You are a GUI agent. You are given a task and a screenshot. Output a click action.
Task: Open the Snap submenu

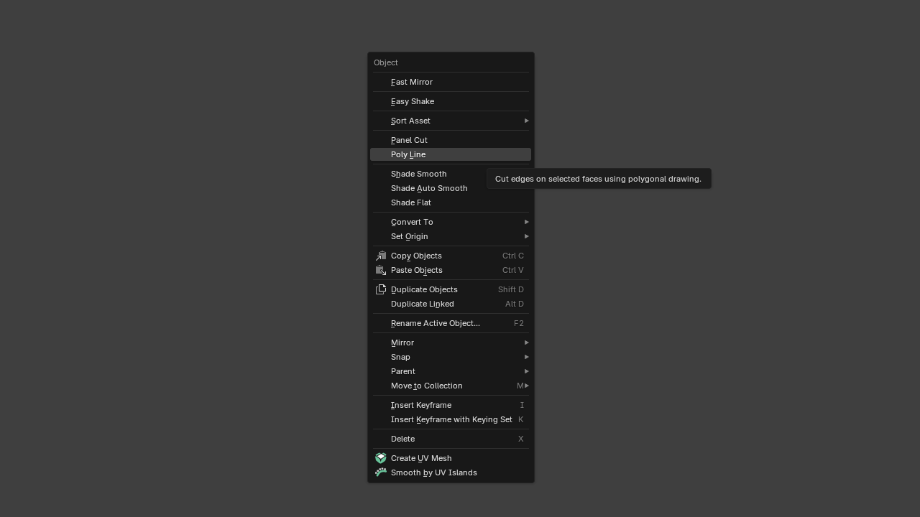click(x=400, y=357)
